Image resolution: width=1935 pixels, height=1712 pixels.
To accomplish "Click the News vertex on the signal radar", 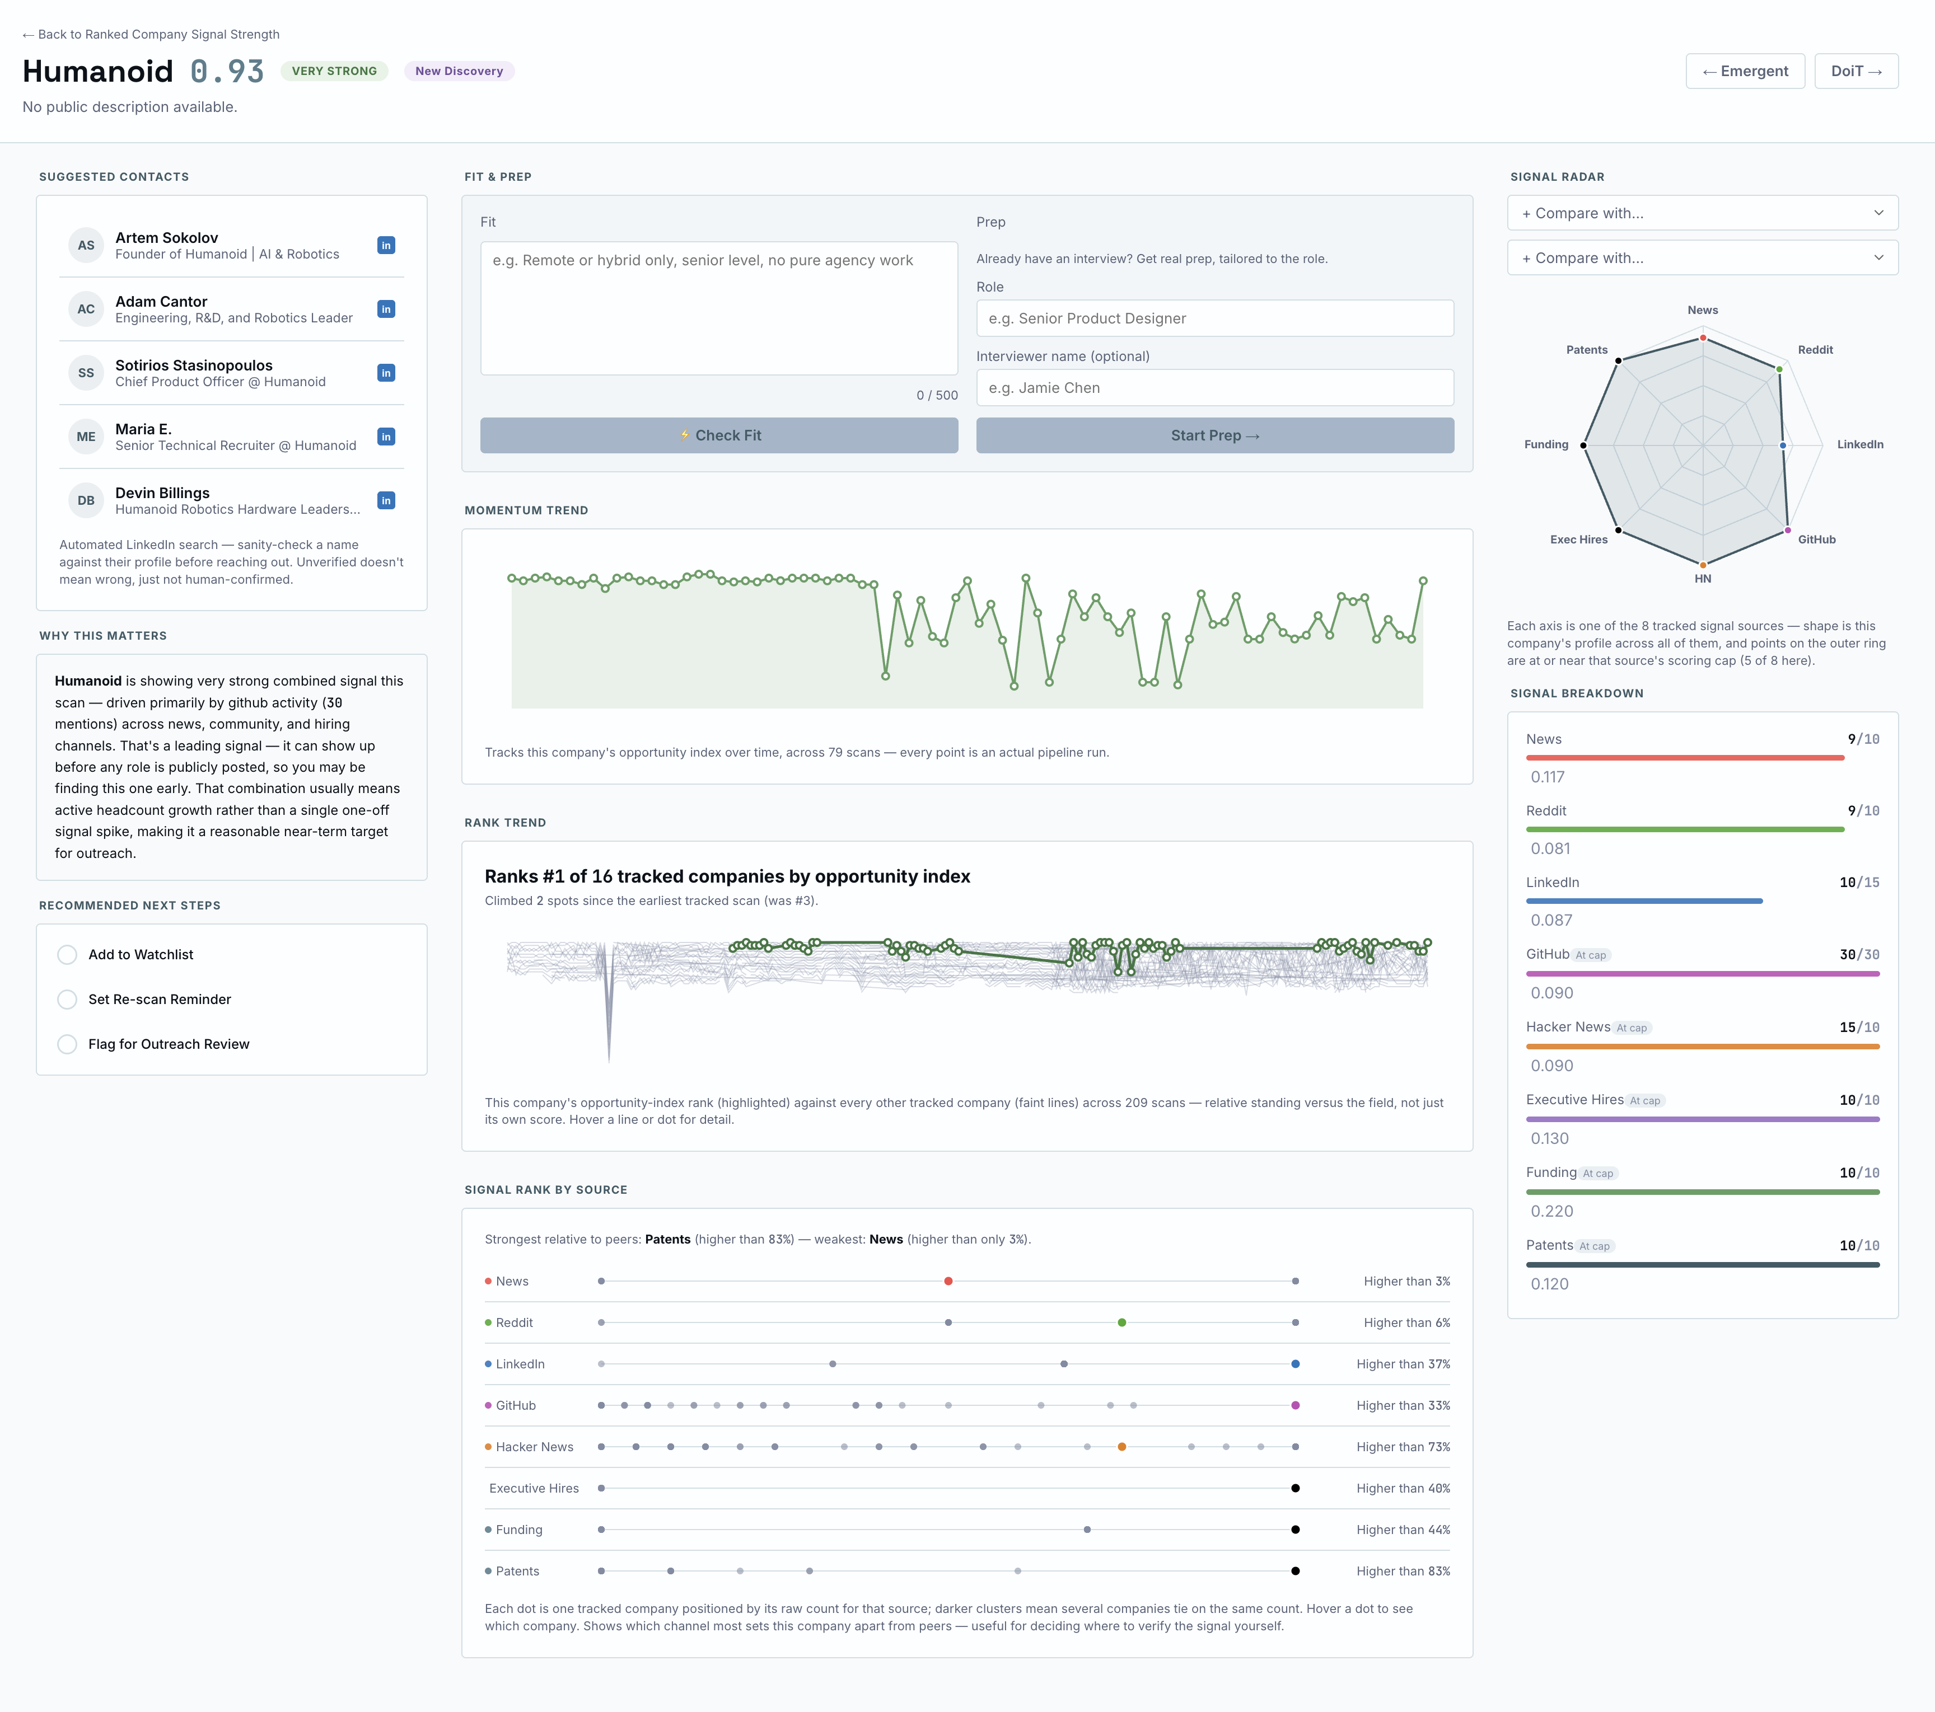I will [x=1703, y=338].
